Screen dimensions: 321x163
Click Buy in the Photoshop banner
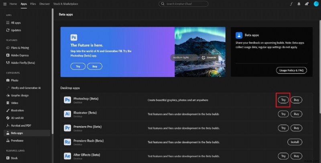95,66
